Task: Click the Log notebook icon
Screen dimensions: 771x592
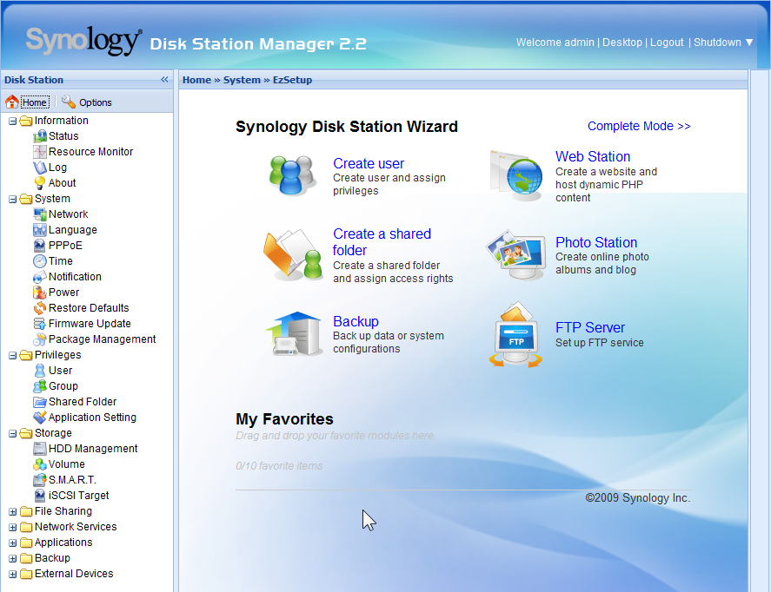Action: 40,168
